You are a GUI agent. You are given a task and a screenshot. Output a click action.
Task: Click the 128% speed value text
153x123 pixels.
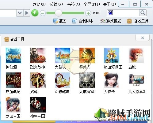point(96,13)
